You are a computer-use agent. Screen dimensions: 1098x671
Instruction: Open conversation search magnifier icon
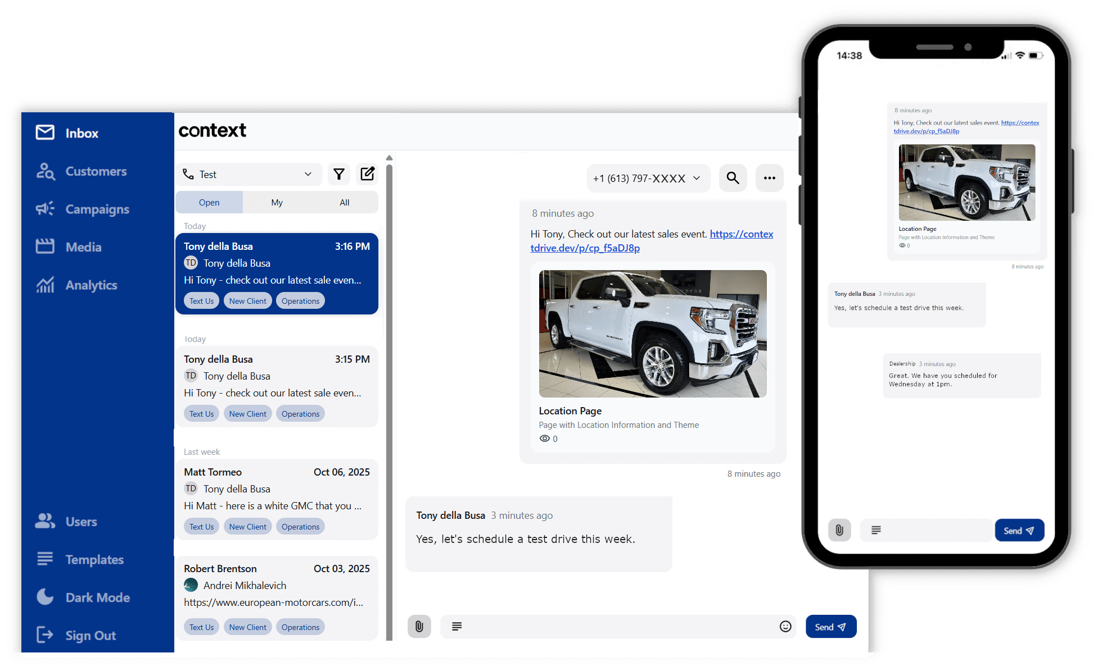733,178
